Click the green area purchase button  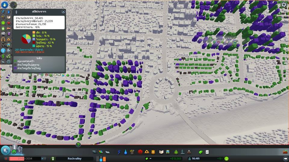[14, 152]
